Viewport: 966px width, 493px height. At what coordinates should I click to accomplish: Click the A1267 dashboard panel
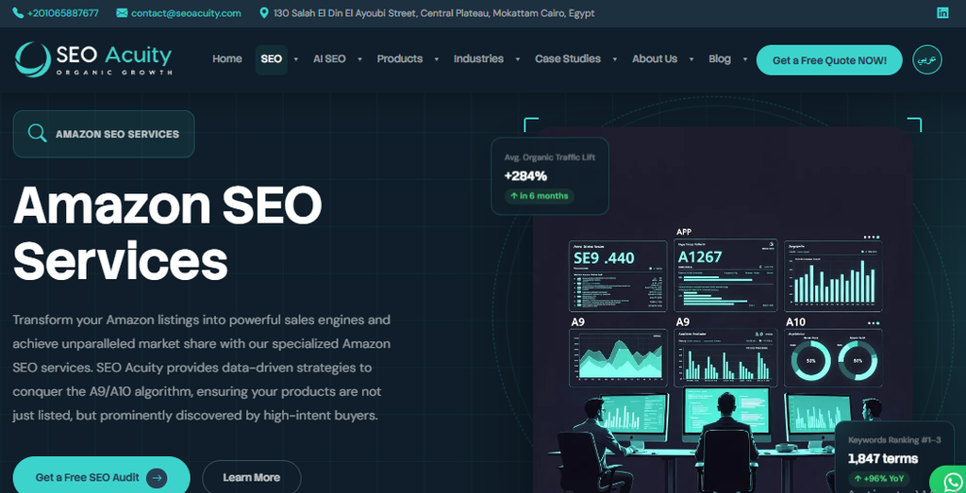coord(725,276)
